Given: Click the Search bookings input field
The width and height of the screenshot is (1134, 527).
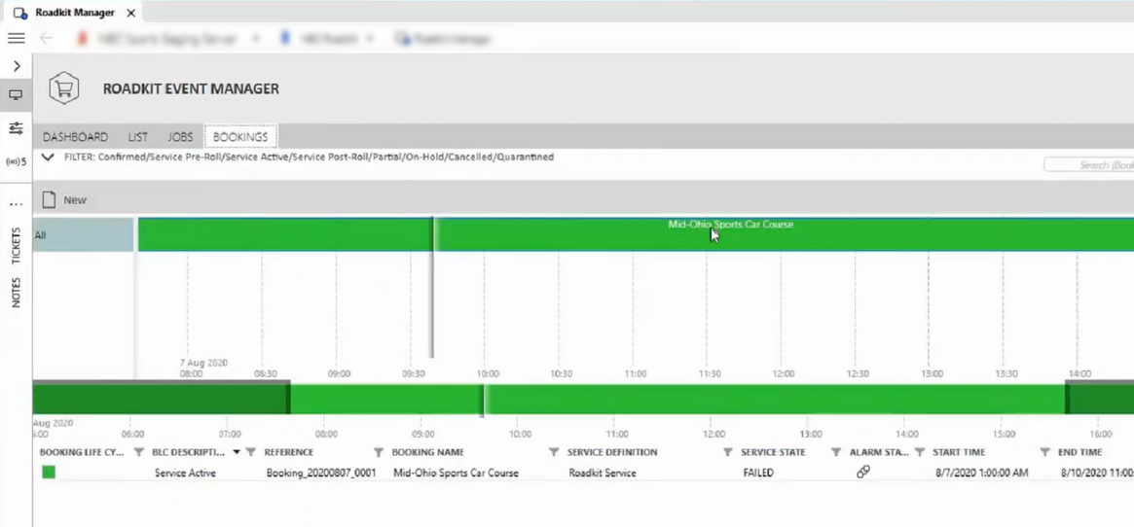Looking at the screenshot, I should 1088,165.
